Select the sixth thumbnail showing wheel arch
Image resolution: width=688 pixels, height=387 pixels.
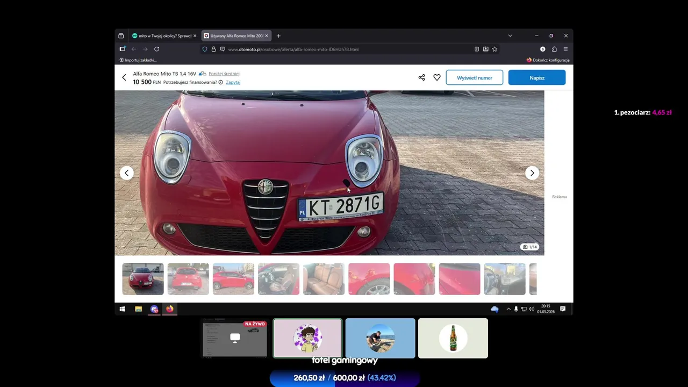(x=369, y=279)
